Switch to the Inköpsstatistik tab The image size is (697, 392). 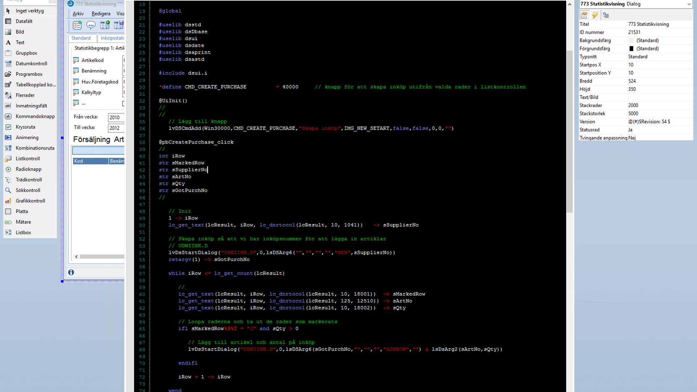click(112, 38)
